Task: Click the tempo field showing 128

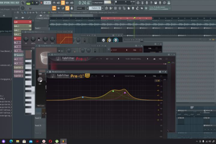Action: coord(47,3)
